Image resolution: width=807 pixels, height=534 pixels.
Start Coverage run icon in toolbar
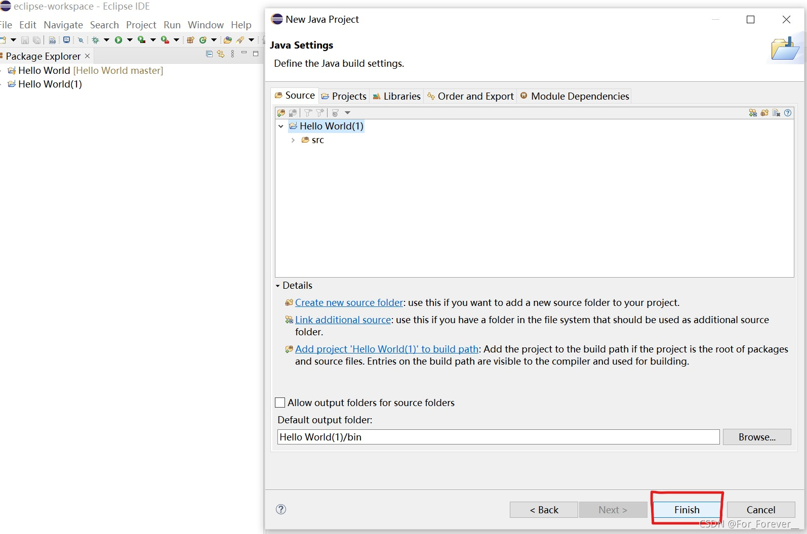141,39
